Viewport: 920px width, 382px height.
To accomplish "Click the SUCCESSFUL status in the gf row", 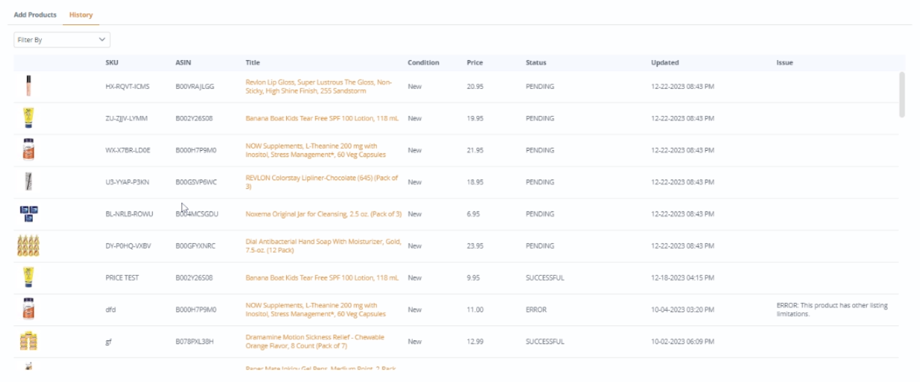I will click(545, 341).
